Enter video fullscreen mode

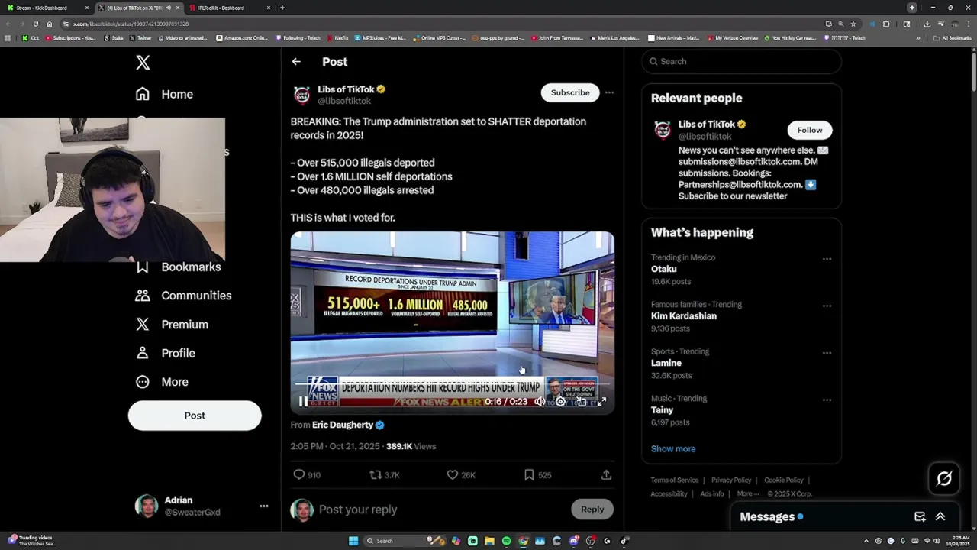601,402
